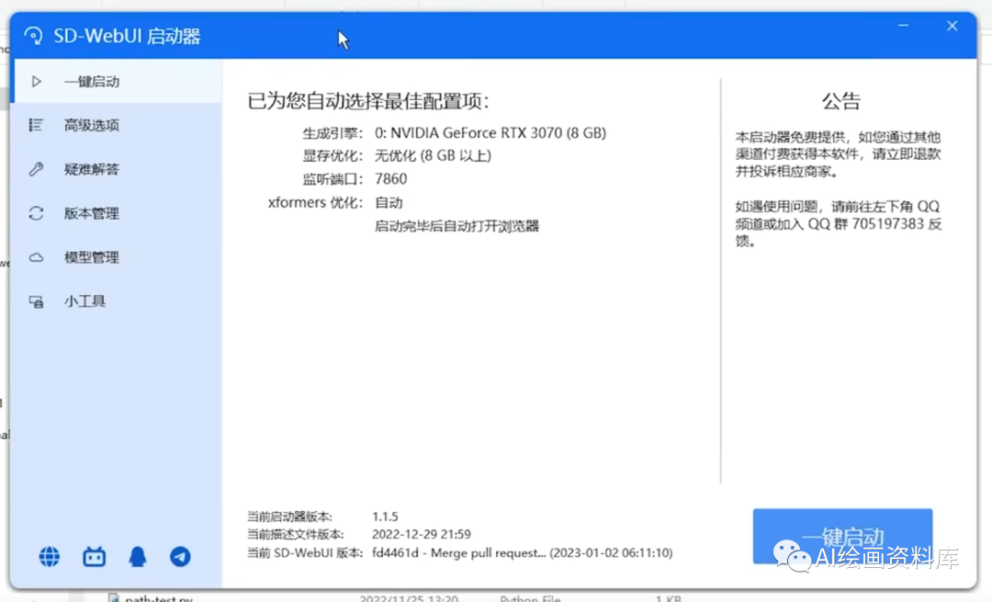992x602 pixels.
Task: Click the xformers 优化 value 自动
Action: point(389,202)
